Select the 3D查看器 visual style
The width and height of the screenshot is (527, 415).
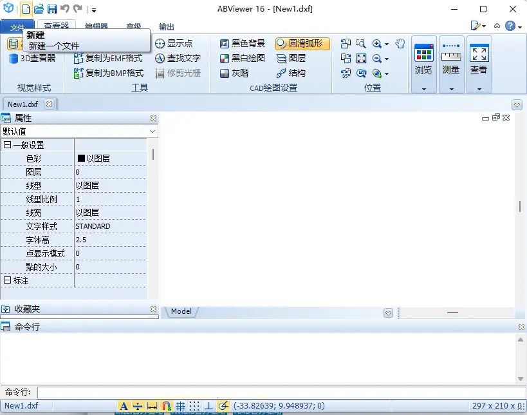[x=32, y=58]
